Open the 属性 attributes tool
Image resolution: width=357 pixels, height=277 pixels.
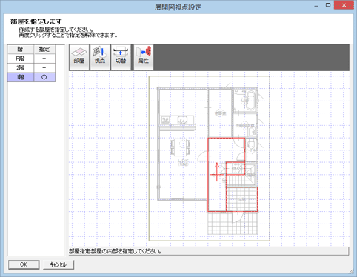(144, 57)
